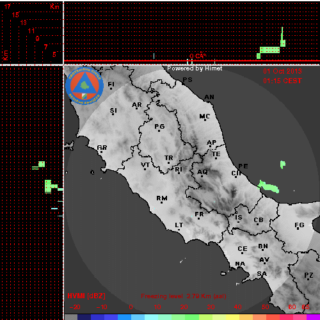
Task: Click the '50' dBZ scale value
Action: [x=266, y=307]
